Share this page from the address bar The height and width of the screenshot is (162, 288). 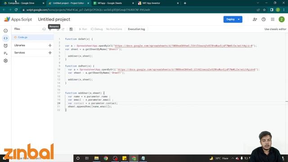(x=258, y=10)
